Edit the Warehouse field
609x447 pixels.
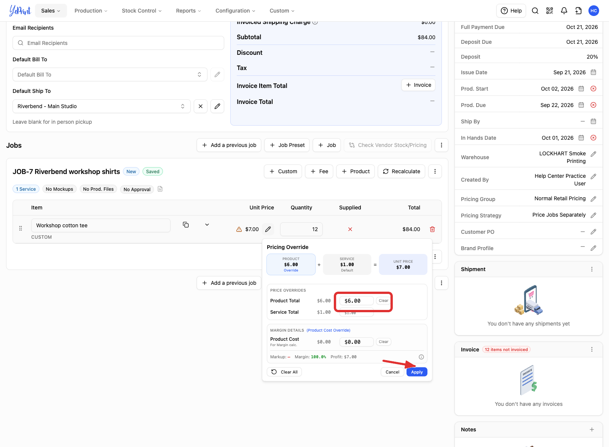(593, 154)
